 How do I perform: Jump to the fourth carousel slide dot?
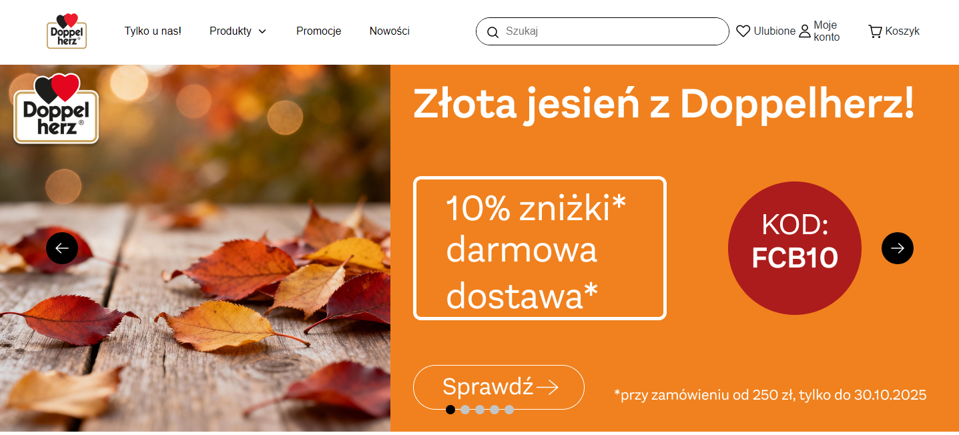[x=495, y=410]
